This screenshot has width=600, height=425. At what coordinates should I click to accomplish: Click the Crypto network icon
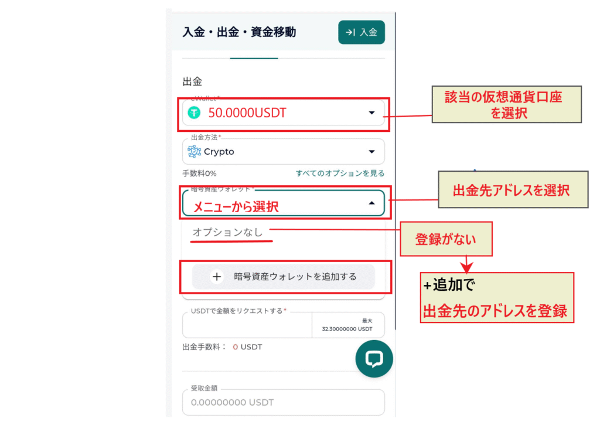194,151
